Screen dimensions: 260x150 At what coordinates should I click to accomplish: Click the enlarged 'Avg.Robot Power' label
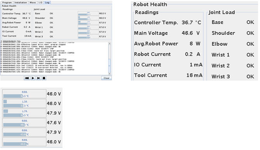coord(156,44)
